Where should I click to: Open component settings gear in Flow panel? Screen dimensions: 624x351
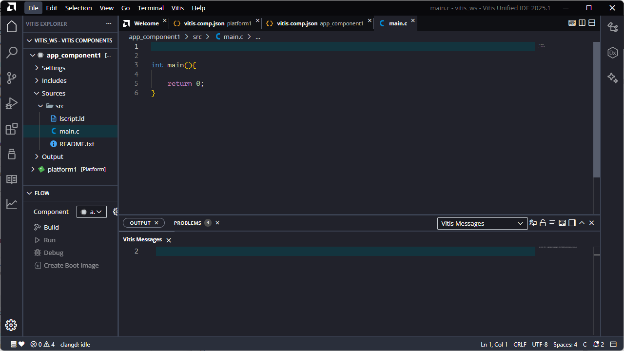(116, 212)
